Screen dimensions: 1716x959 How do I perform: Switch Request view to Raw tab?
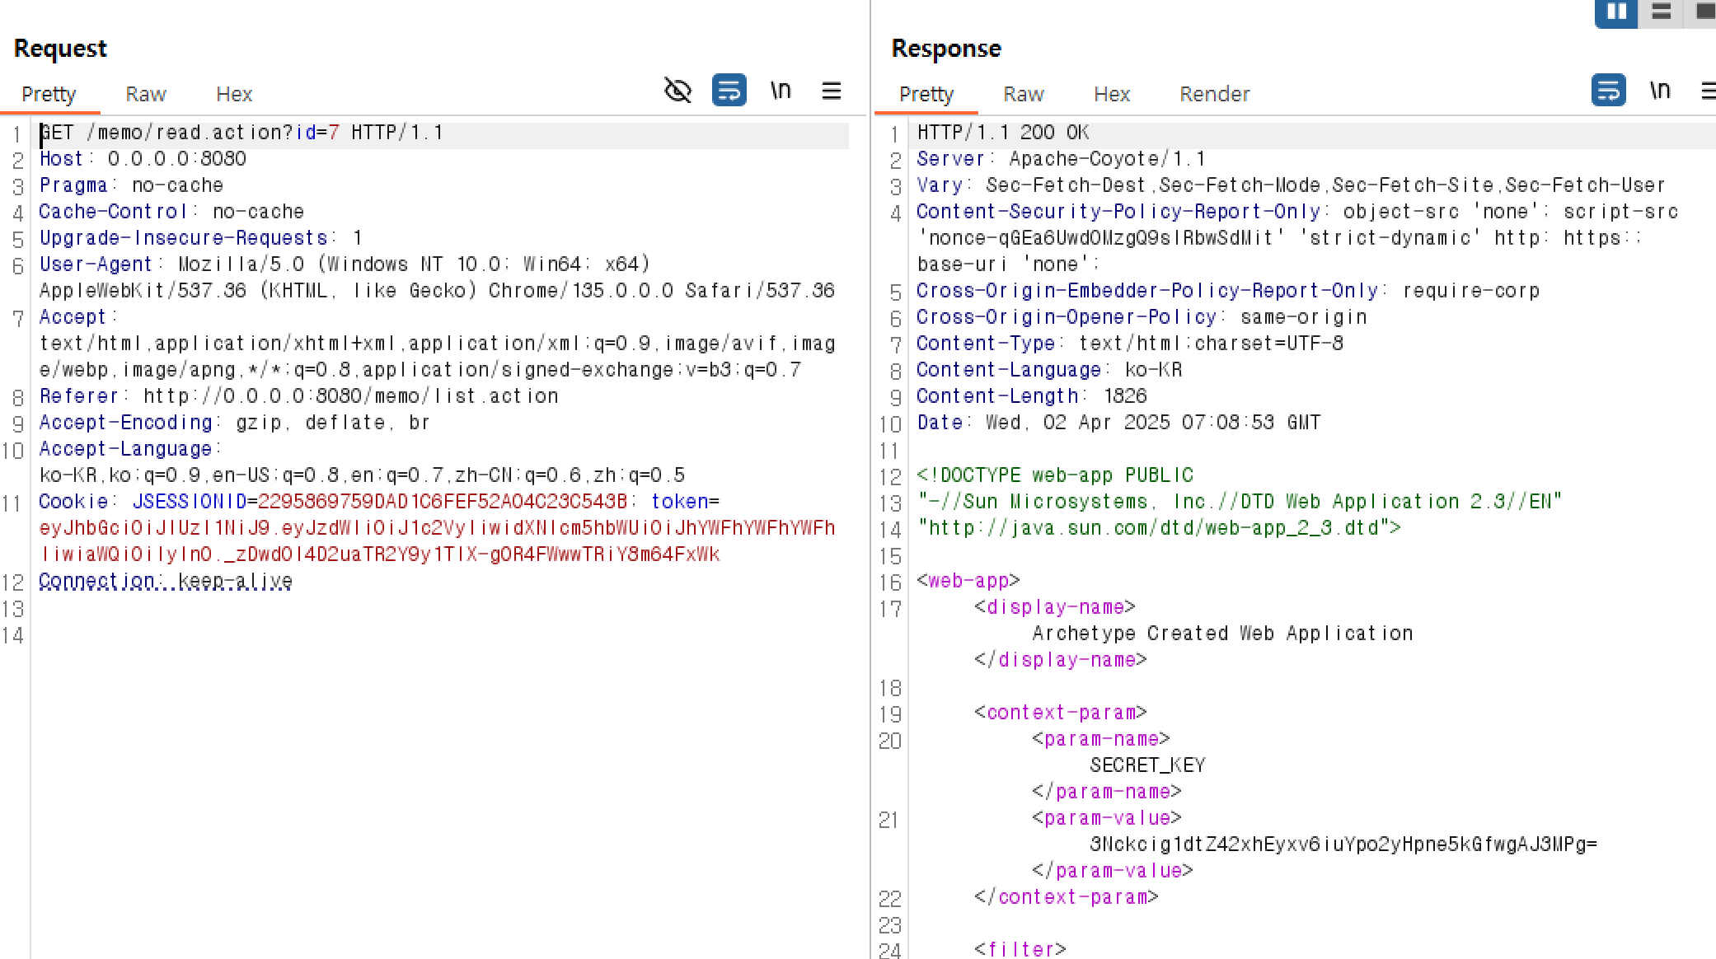[146, 94]
